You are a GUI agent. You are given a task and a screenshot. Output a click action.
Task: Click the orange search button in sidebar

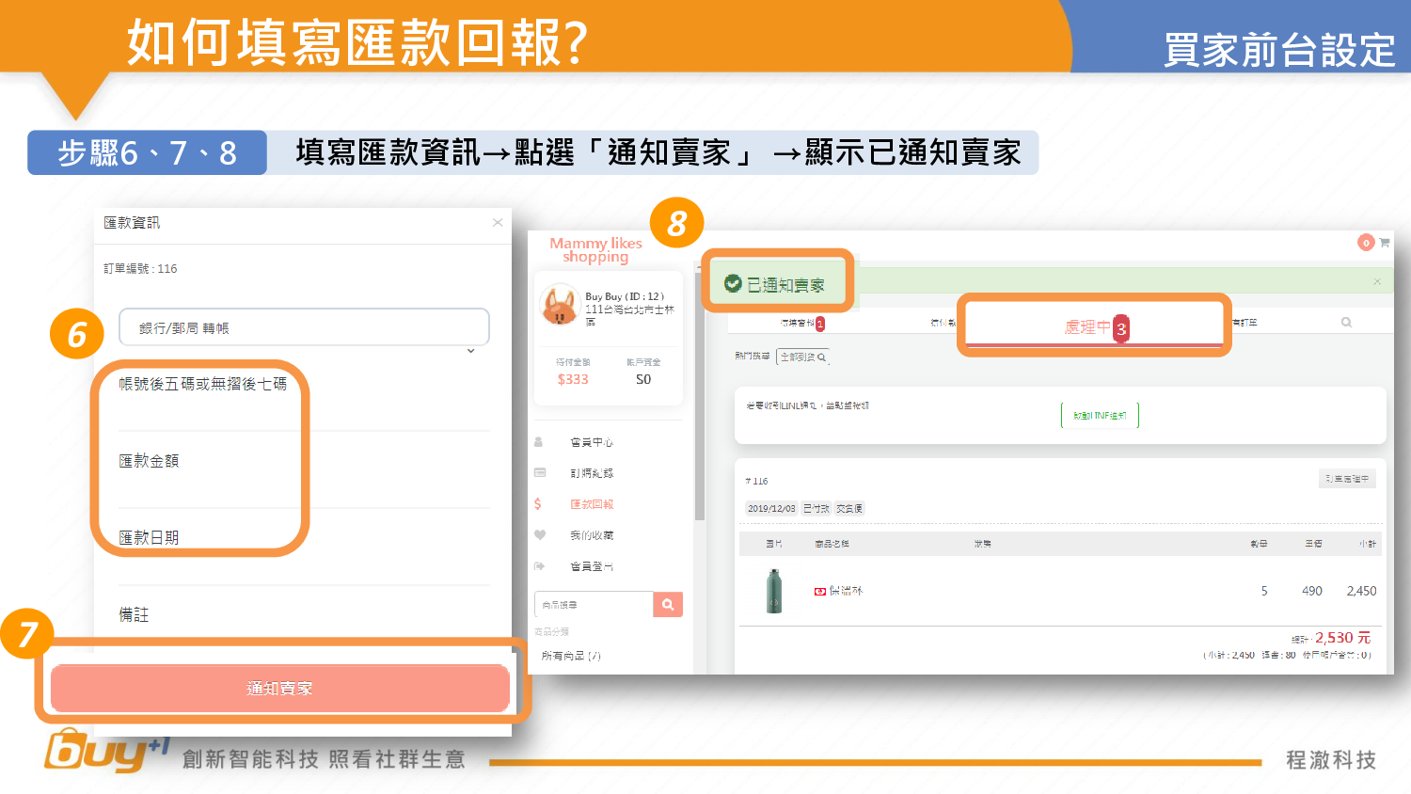click(668, 605)
